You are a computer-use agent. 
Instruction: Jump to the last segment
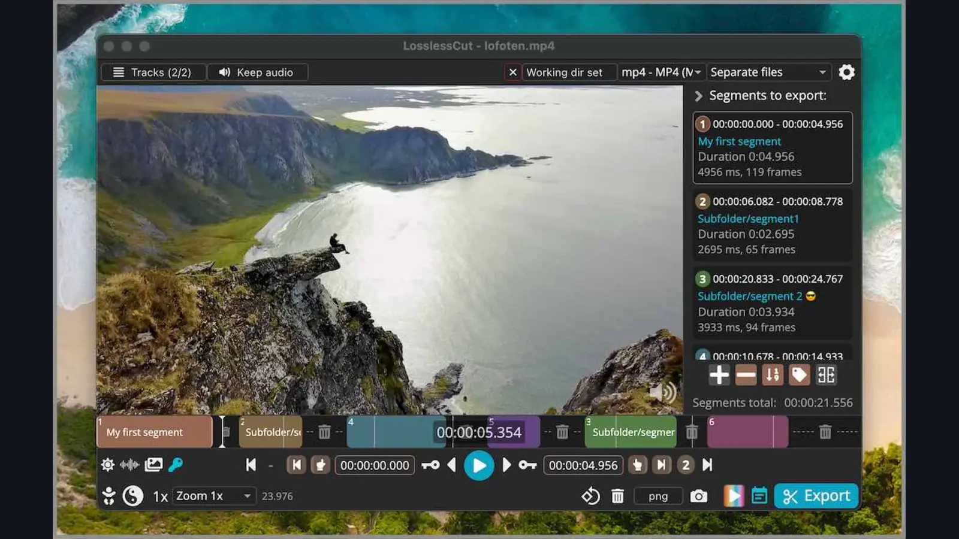707,465
